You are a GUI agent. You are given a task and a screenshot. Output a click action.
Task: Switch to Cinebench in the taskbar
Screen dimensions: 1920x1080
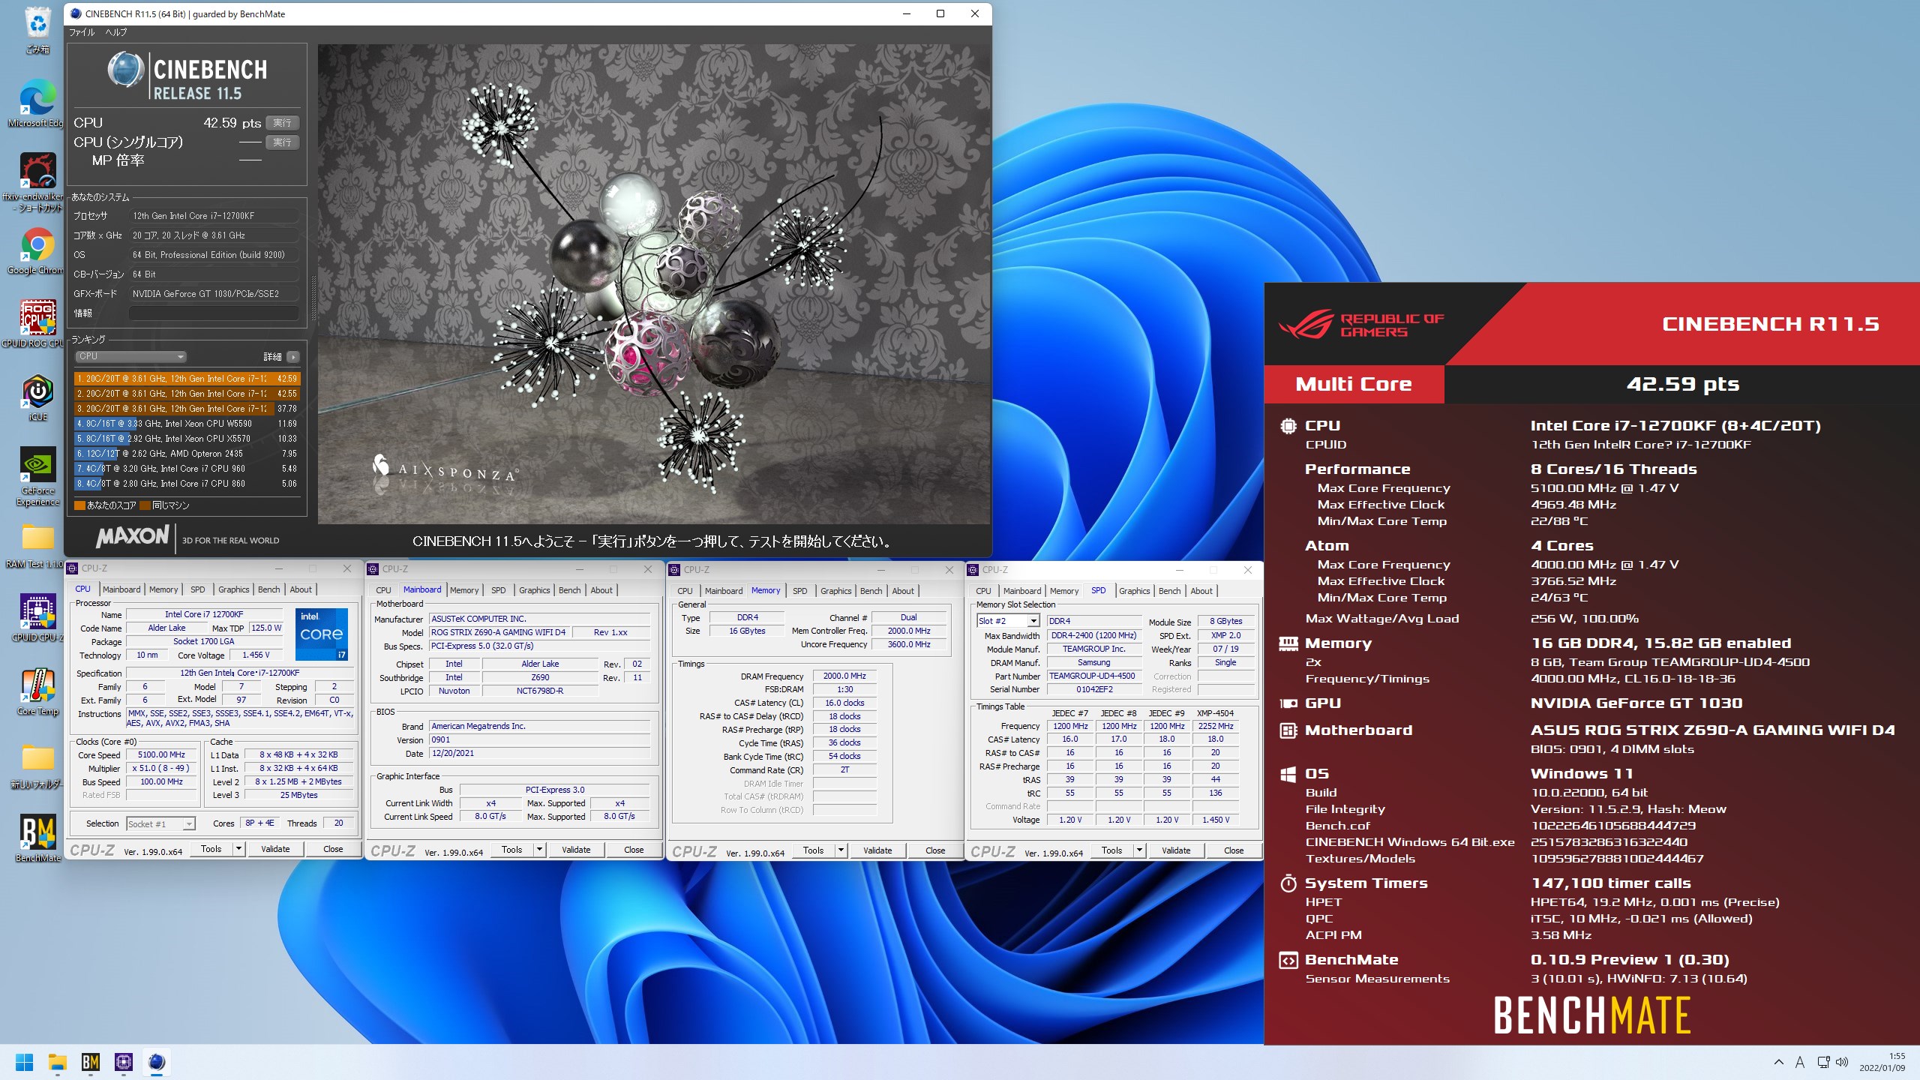156,1062
